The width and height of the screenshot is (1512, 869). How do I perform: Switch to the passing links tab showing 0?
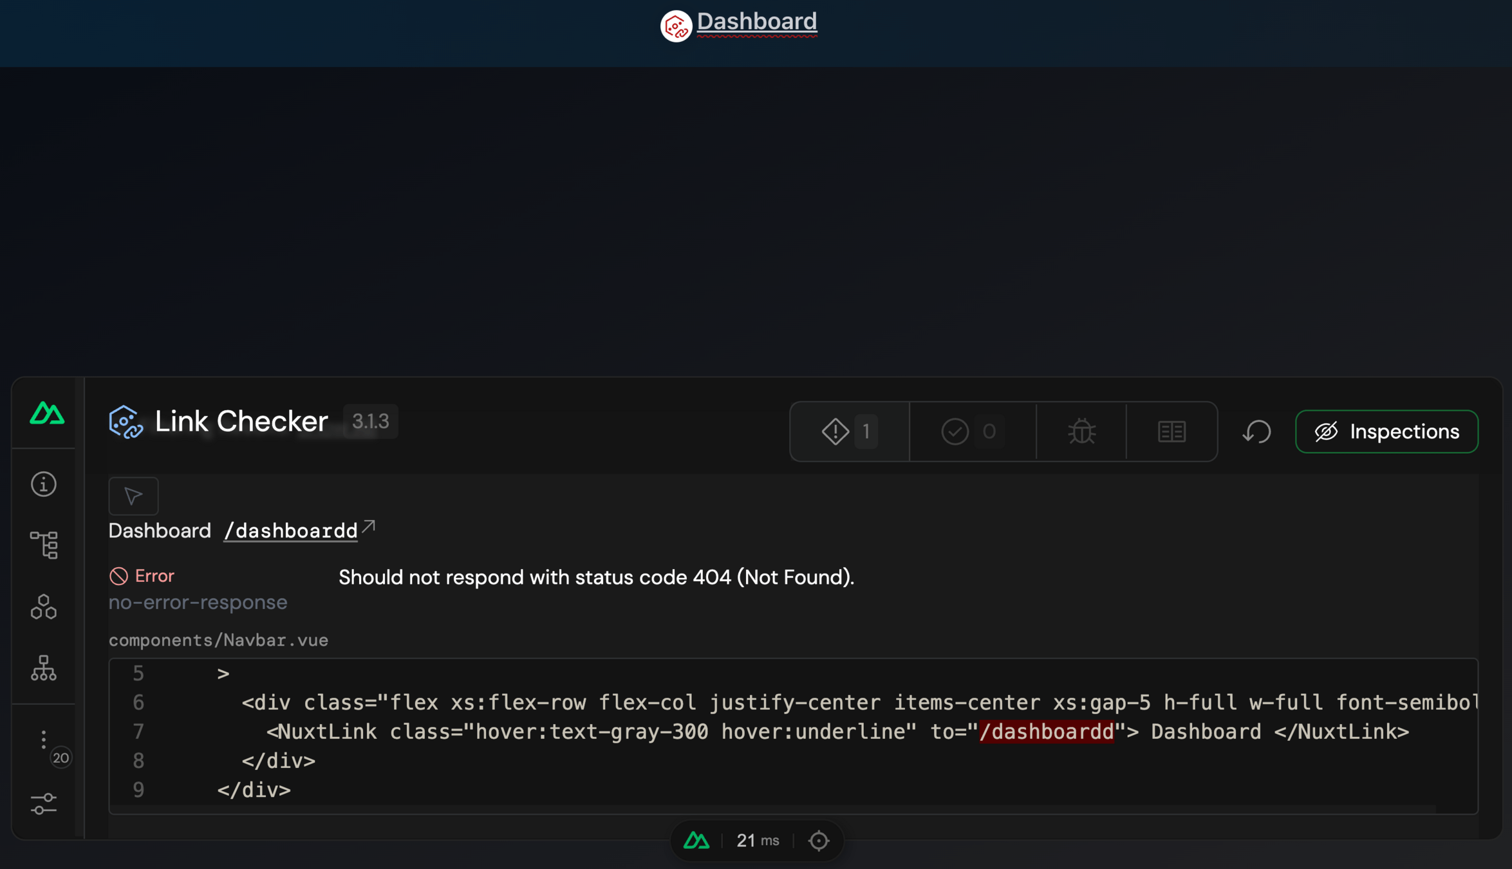pos(971,431)
